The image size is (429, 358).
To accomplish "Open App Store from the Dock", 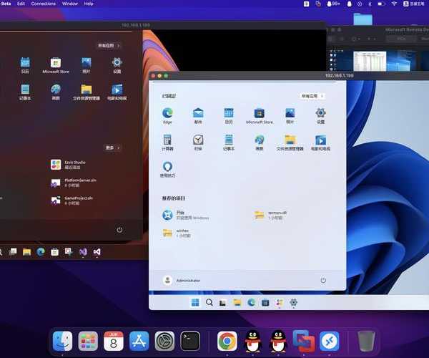I will point(139,341).
